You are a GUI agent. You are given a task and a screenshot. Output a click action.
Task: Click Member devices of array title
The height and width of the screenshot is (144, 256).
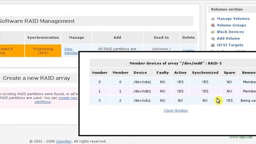(x=176, y=63)
